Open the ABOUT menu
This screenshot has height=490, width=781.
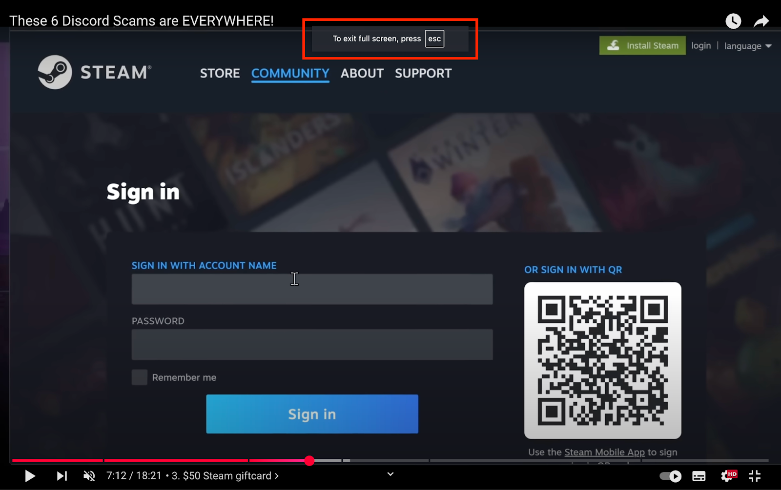pyautogui.click(x=362, y=73)
